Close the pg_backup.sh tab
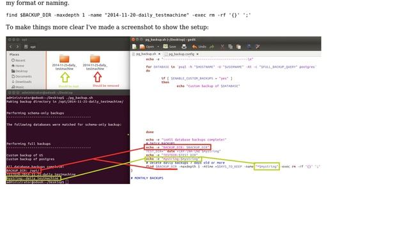 click(159, 54)
